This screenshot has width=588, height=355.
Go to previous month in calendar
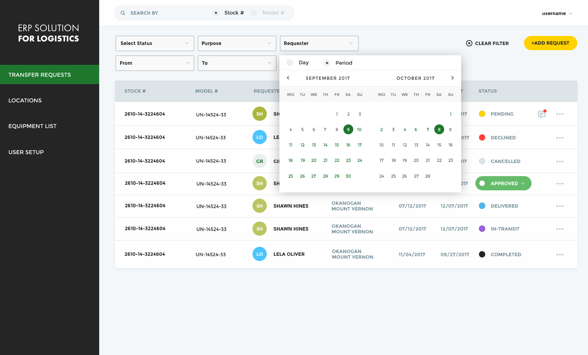288,78
